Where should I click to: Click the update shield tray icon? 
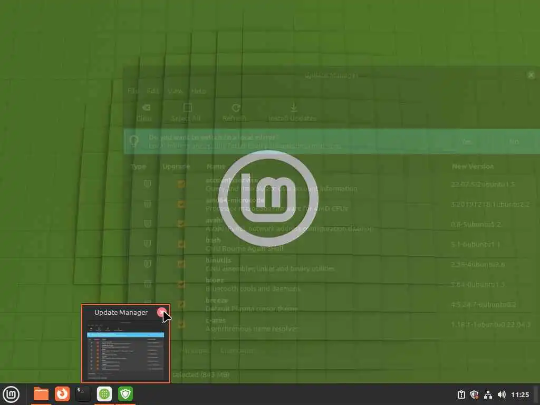pos(474,394)
